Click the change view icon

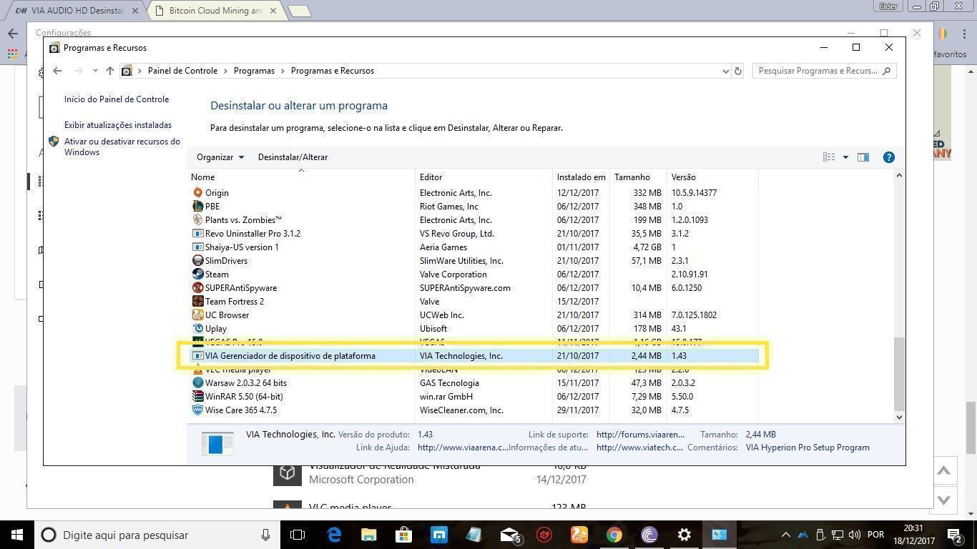(829, 157)
